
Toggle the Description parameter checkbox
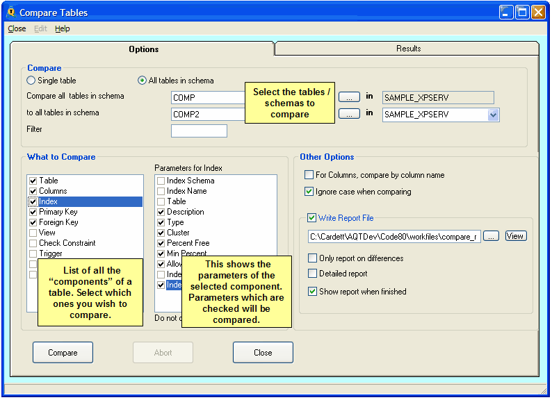161,212
